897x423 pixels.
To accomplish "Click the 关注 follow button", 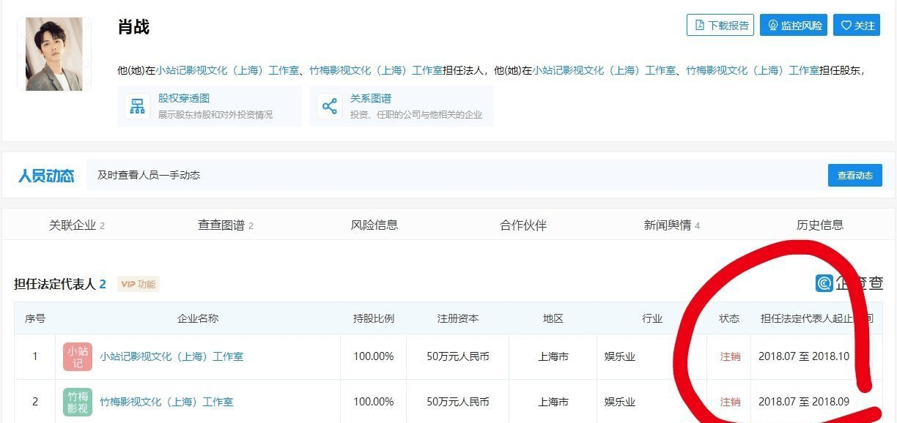I will 857,26.
